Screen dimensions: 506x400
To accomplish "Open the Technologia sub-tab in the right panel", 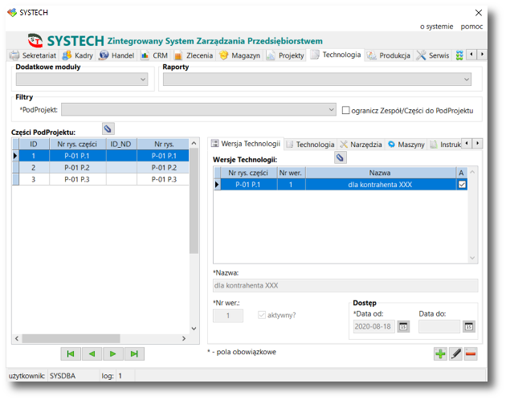I will [311, 145].
